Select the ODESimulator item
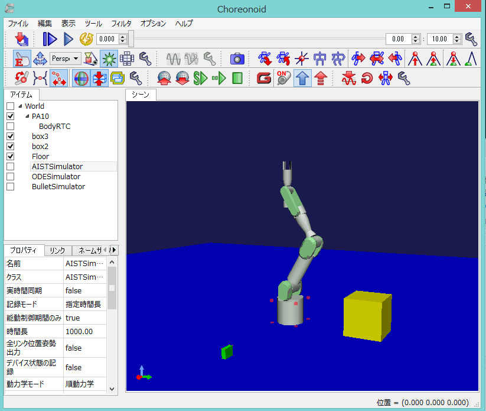 pos(56,177)
